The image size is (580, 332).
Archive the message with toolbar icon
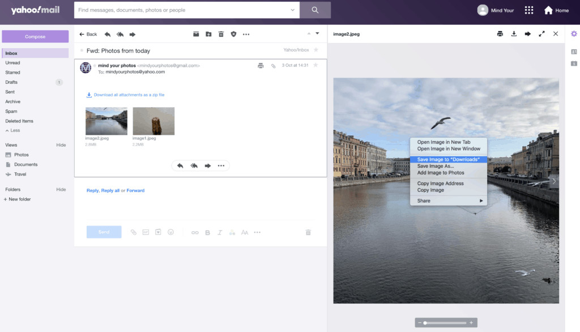(196, 34)
